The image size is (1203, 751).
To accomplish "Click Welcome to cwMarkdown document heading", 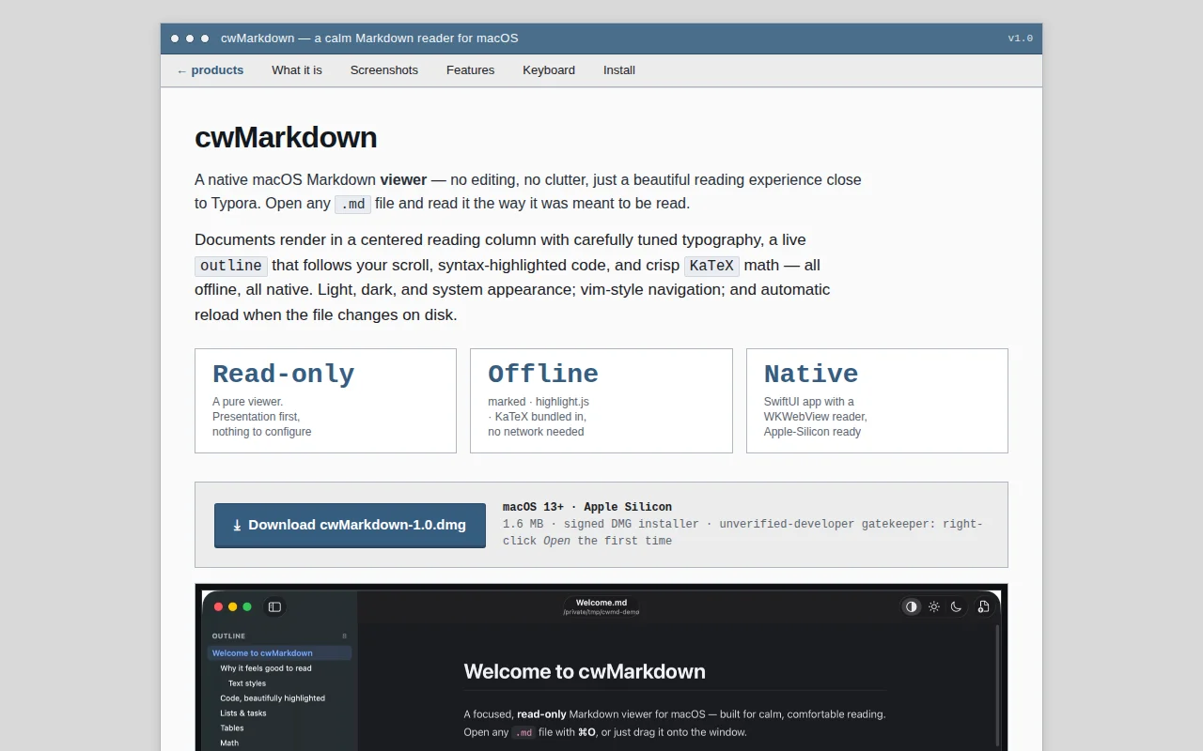I will tap(585, 671).
